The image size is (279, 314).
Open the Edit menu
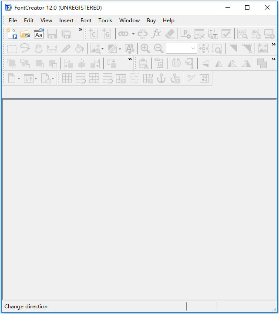click(x=29, y=21)
